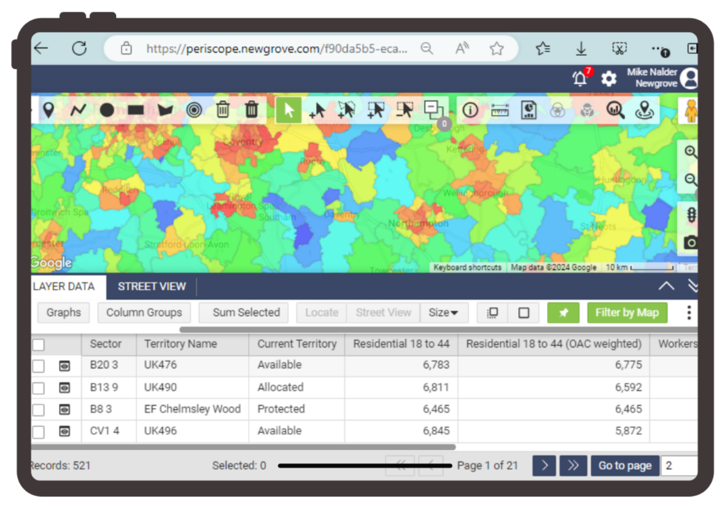Select the default arrow pointer tool
725x508 pixels.
(x=289, y=110)
